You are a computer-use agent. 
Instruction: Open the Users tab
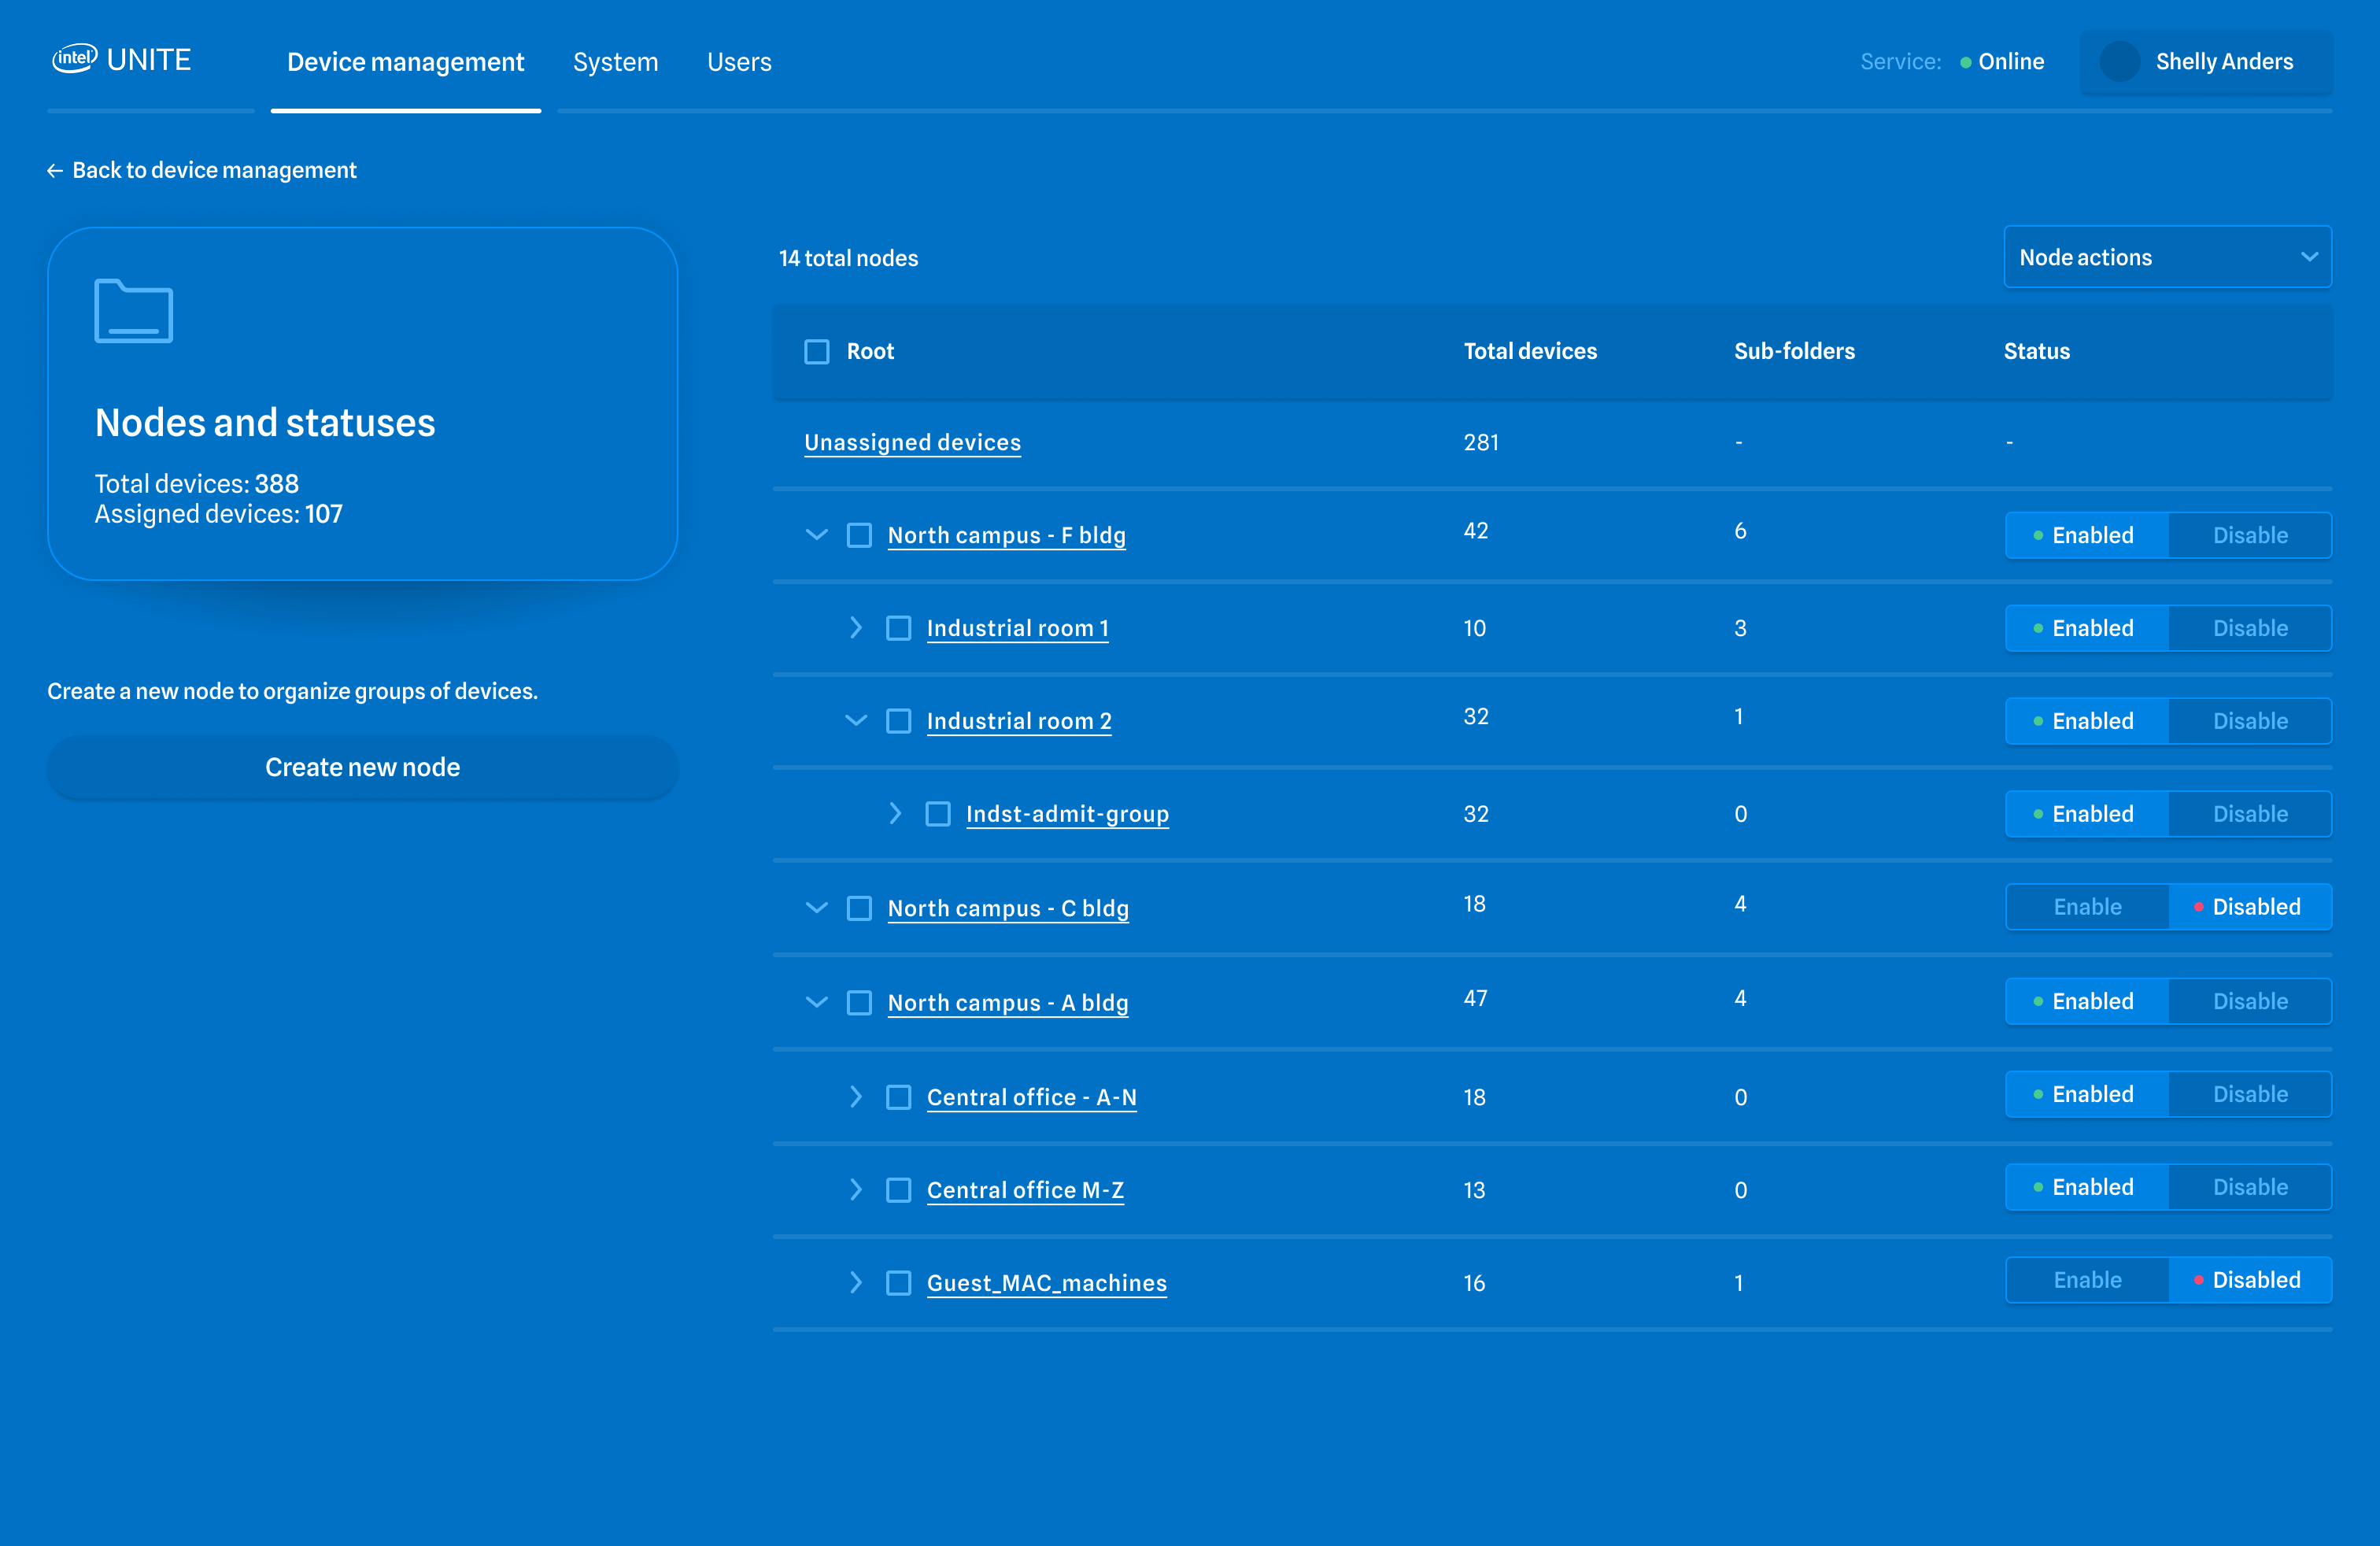(739, 62)
